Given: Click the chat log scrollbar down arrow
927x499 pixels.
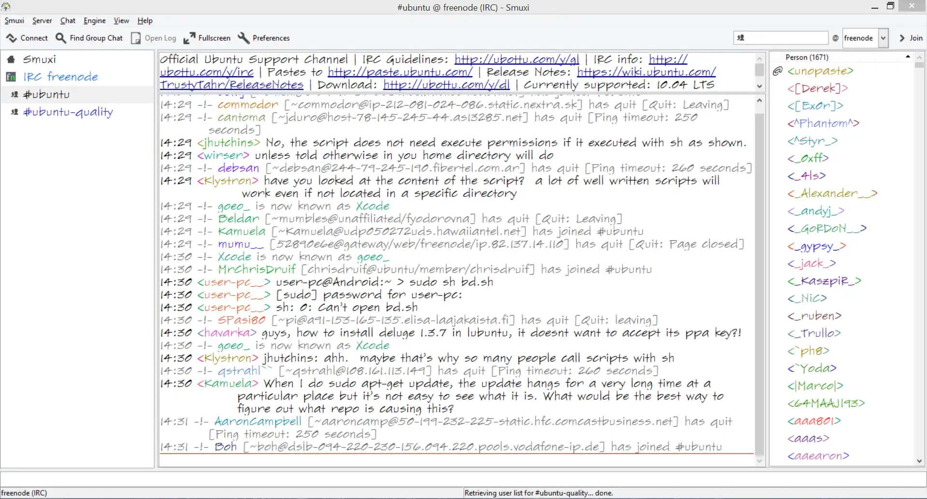Looking at the screenshot, I should pos(759,461).
